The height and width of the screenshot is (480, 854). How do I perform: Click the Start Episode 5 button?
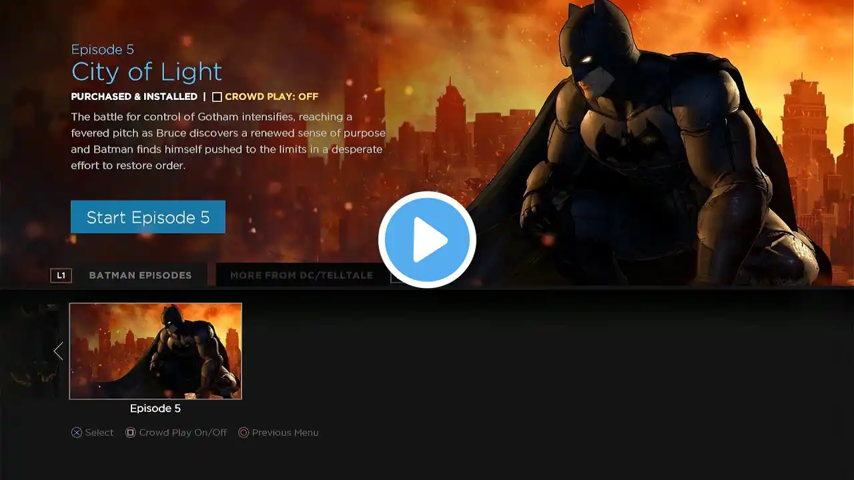point(148,217)
